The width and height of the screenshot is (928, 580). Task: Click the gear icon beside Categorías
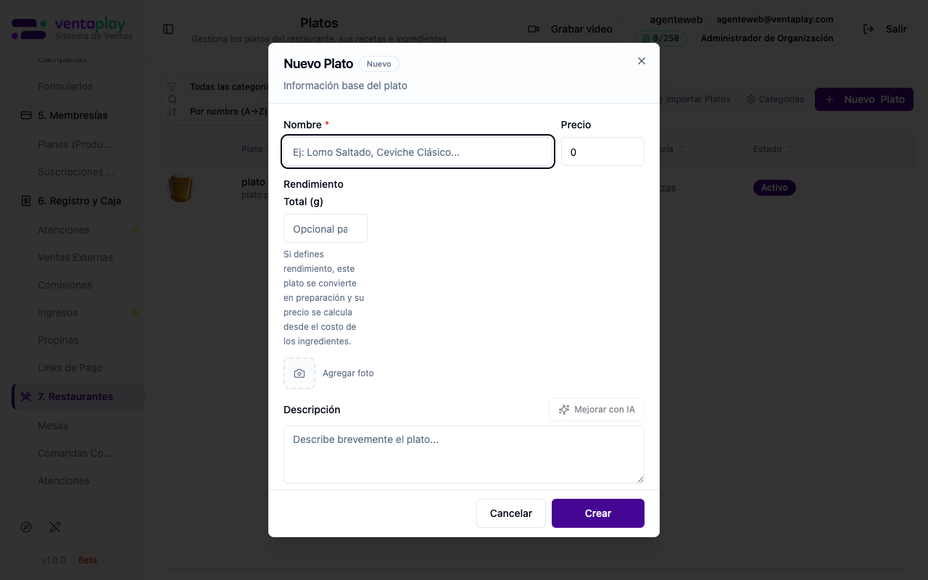click(x=751, y=99)
